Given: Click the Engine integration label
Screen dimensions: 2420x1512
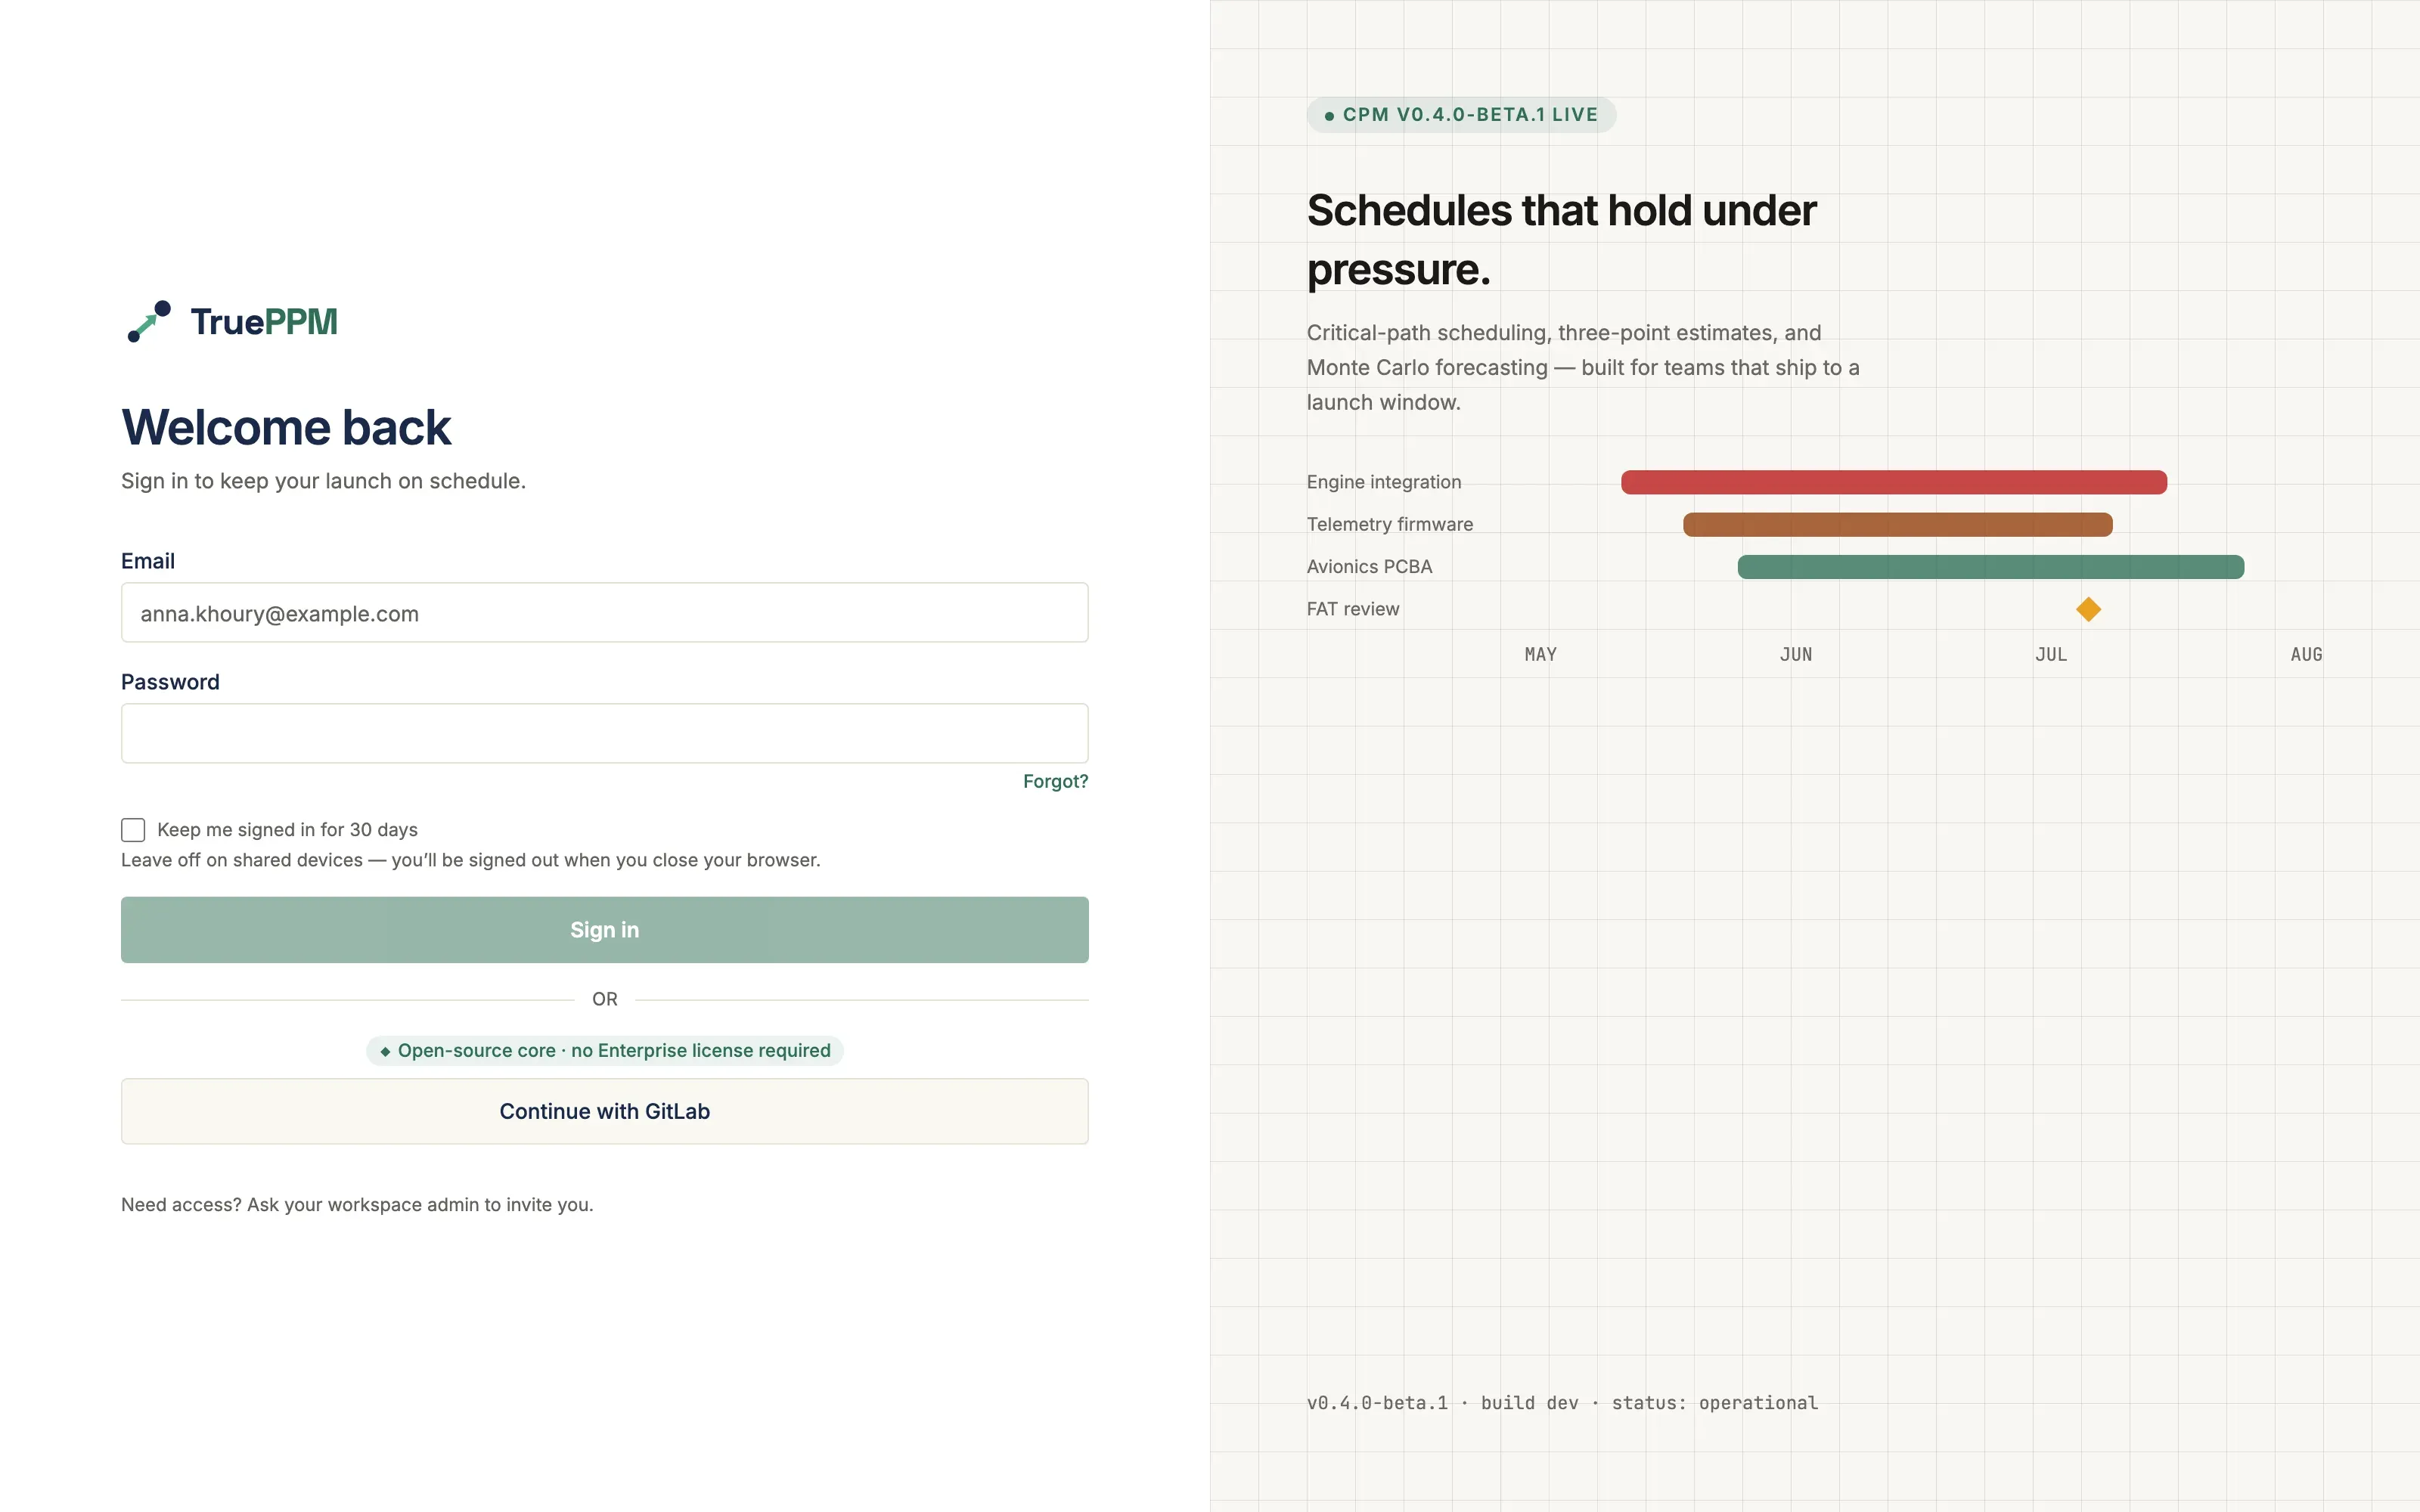Looking at the screenshot, I should [1383, 482].
